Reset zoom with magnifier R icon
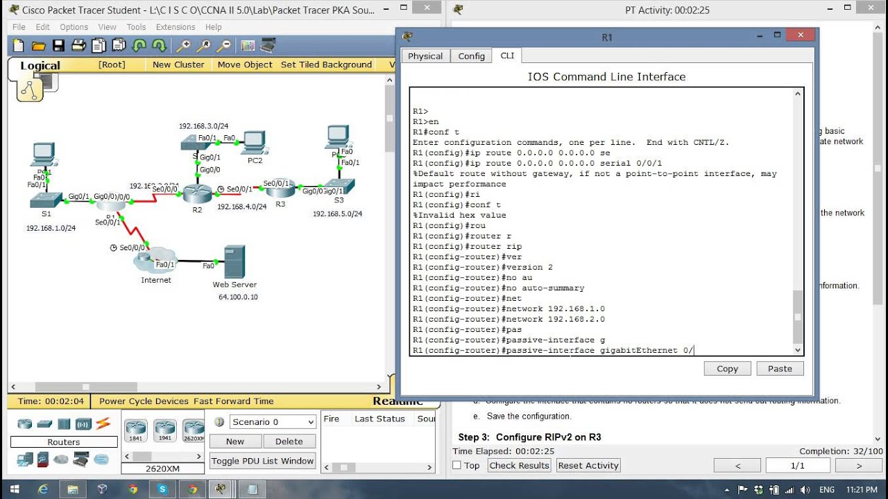 (x=203, y=46)
